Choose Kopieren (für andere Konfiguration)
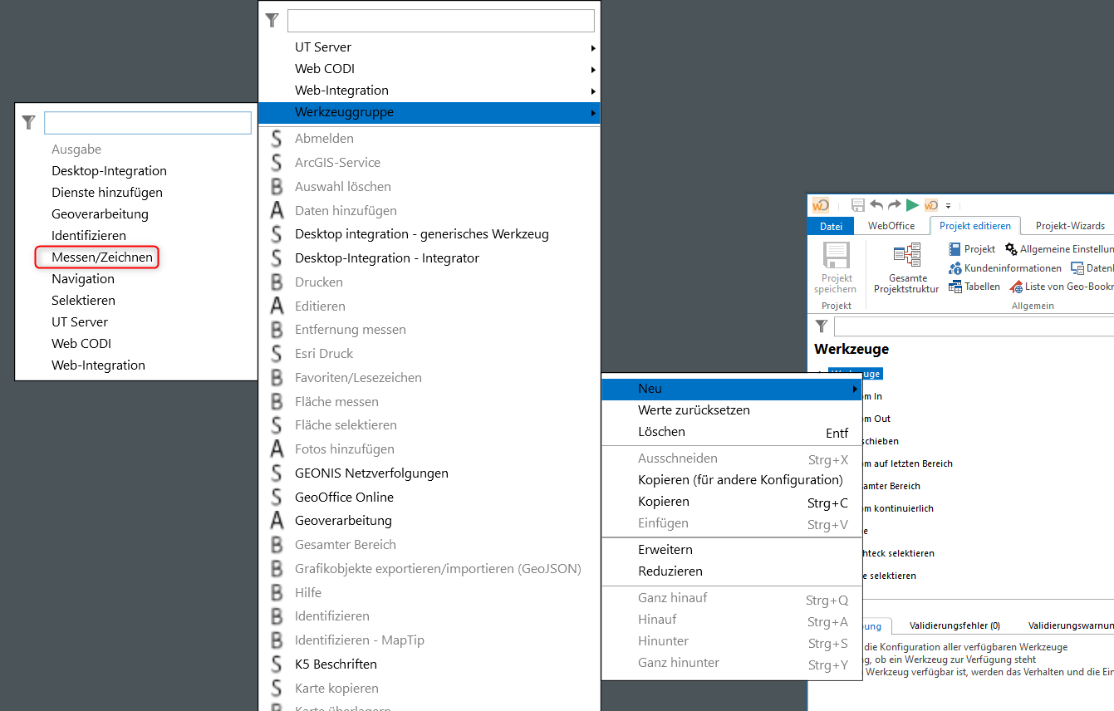 pyautogui.click(x=739, y=480)
